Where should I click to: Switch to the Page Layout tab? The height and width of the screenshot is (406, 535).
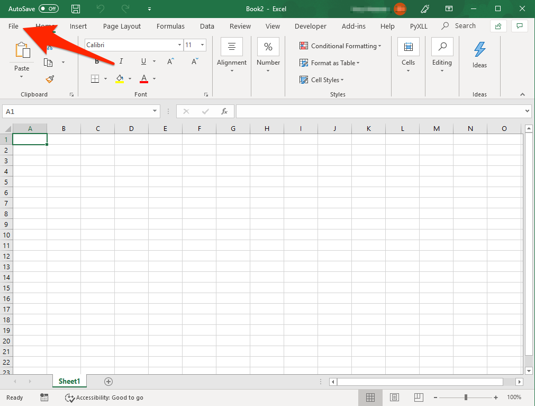coord(122,27)
